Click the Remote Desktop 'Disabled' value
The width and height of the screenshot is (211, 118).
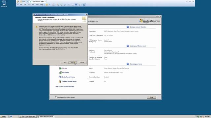106,77
